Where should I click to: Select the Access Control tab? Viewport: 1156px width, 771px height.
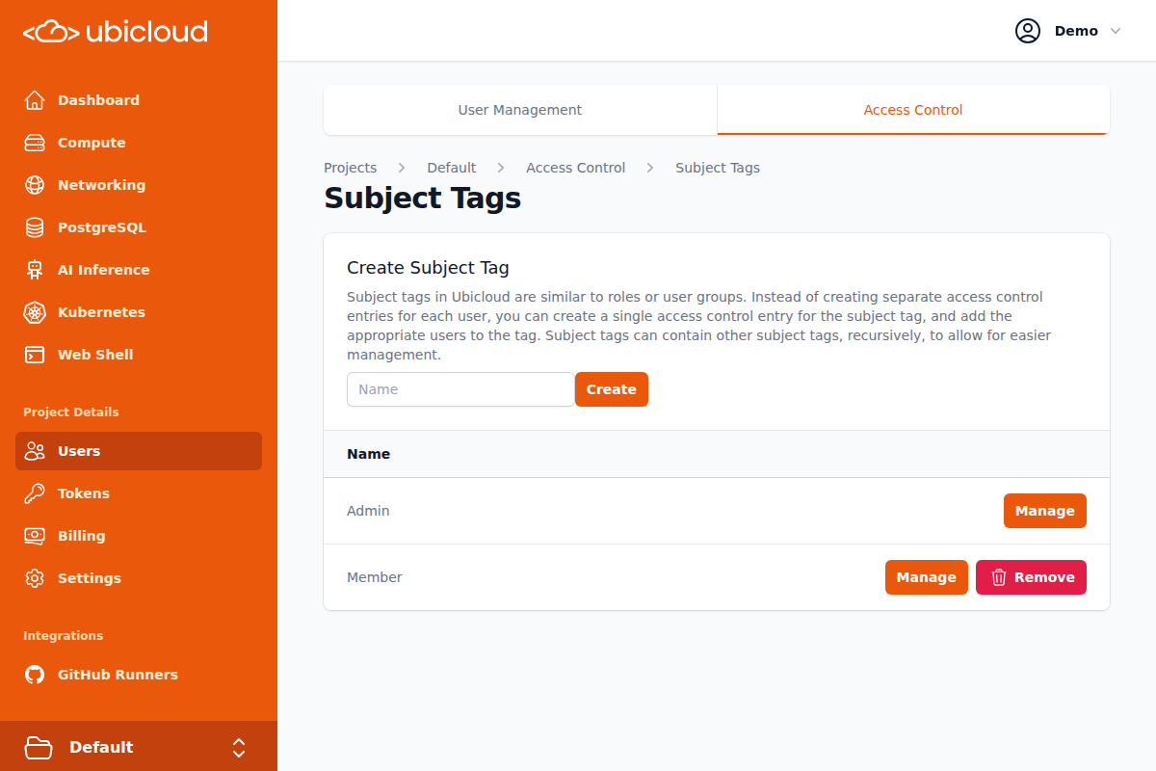(913, 110)
